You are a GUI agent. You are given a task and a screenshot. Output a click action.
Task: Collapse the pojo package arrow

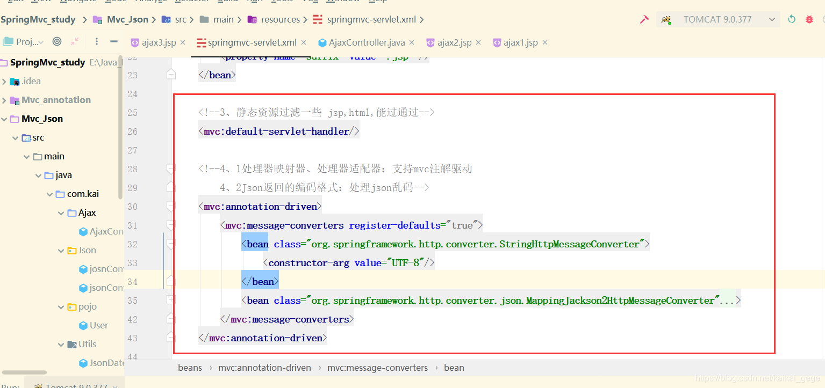click(61, 307)
